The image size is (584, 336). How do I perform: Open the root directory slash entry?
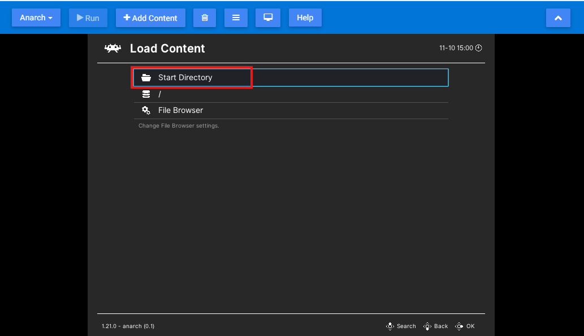pos(160,94)
